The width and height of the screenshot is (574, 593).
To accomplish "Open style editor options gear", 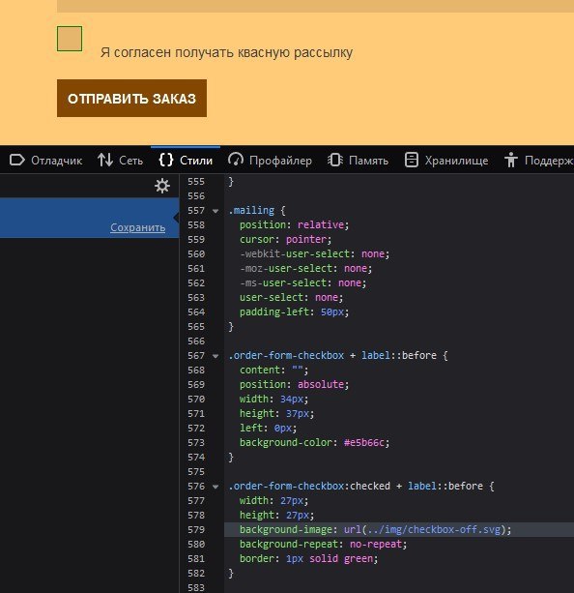I will (x=162, y=186).
